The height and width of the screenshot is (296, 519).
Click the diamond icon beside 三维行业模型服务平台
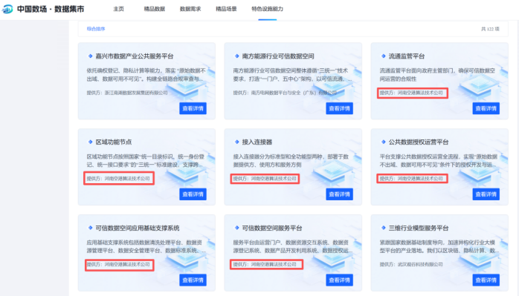(x=383, y=228)
